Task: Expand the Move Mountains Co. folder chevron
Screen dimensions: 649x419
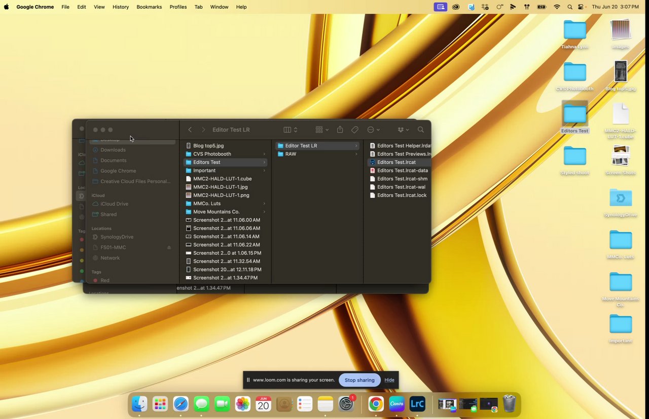Action: (x=264, y=212)
